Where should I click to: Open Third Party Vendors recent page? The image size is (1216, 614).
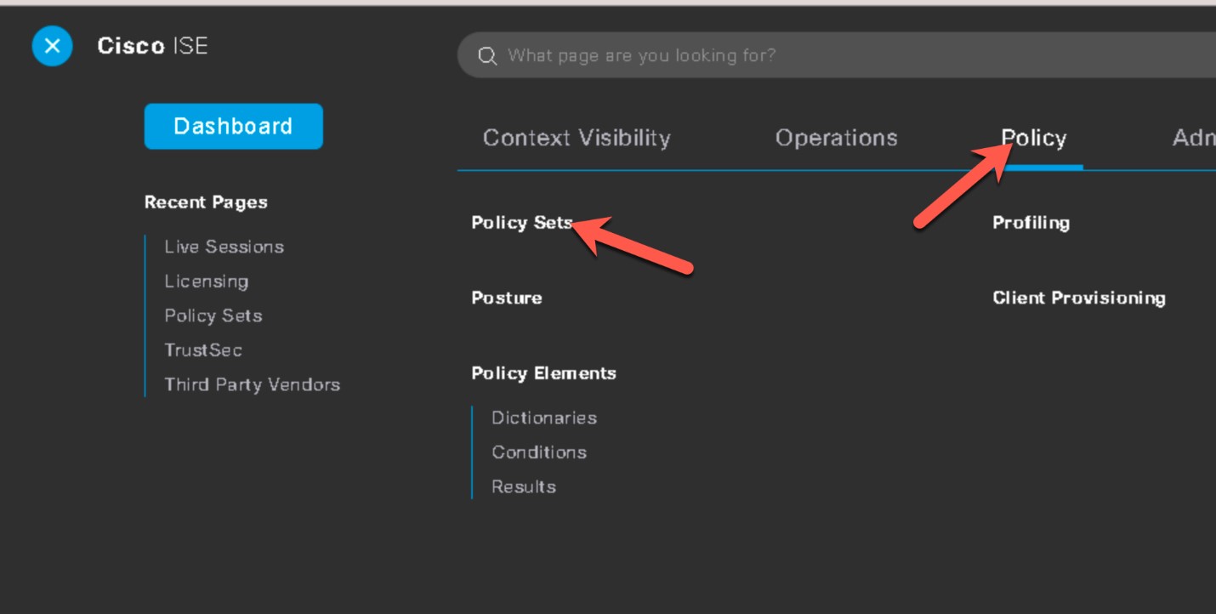point(253,384)
